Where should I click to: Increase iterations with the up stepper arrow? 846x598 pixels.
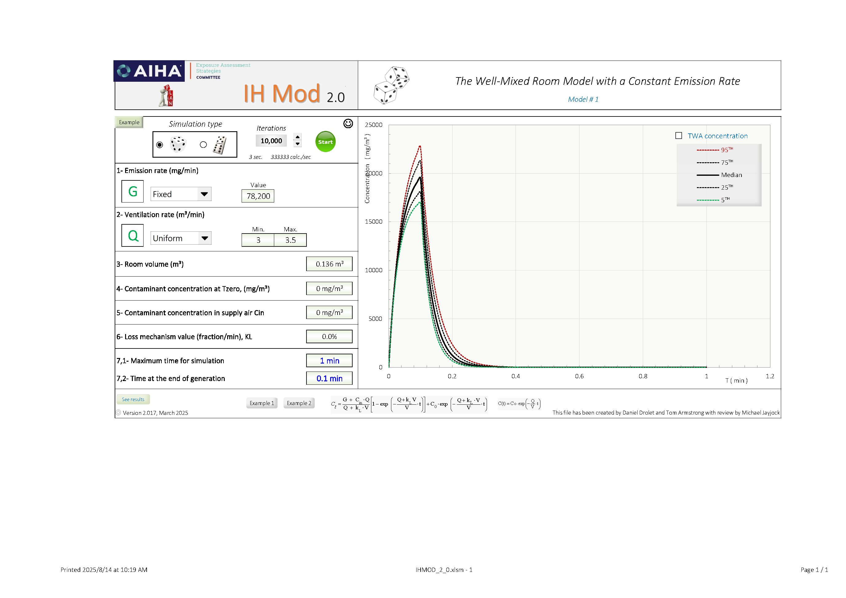[x=298, y=137]
